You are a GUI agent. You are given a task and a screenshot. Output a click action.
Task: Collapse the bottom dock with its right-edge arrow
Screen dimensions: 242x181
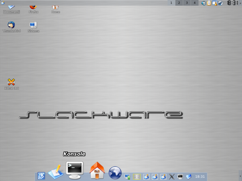click(x=240, y=176)
